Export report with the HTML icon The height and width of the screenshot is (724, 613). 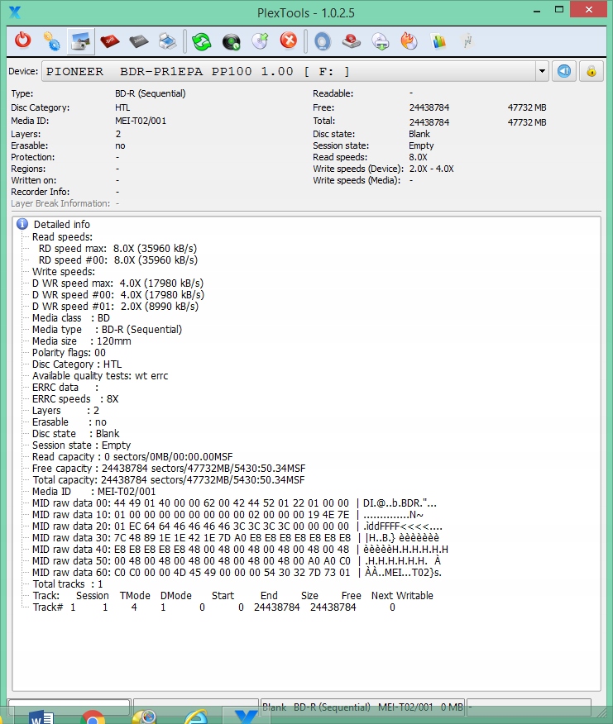coord(139,41)
